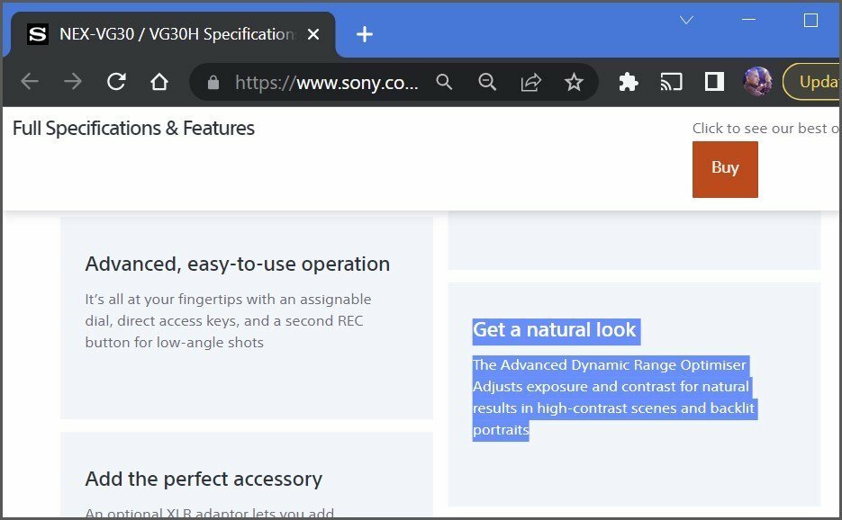
Task: Expand the tab search chevron
Action: [686, 20]
